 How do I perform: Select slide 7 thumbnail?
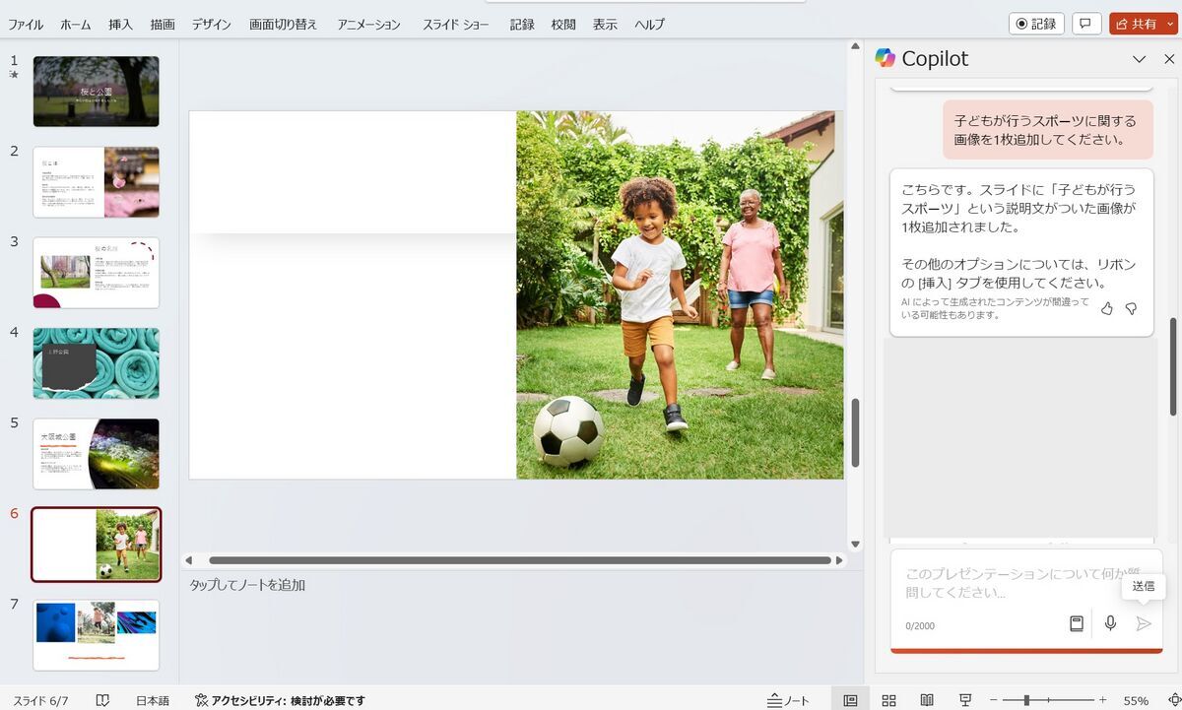point(96,635)
